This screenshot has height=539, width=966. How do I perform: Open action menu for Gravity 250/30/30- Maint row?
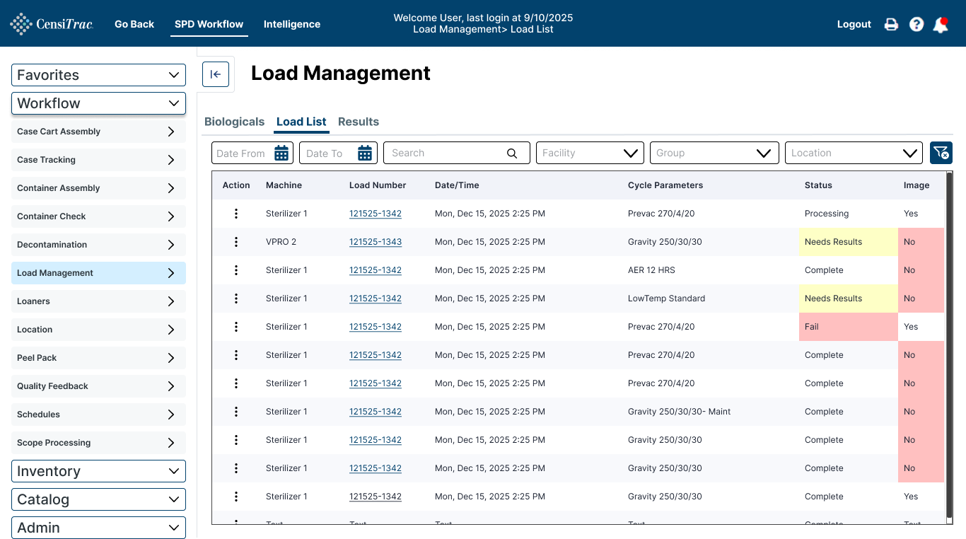click(236, 412)
